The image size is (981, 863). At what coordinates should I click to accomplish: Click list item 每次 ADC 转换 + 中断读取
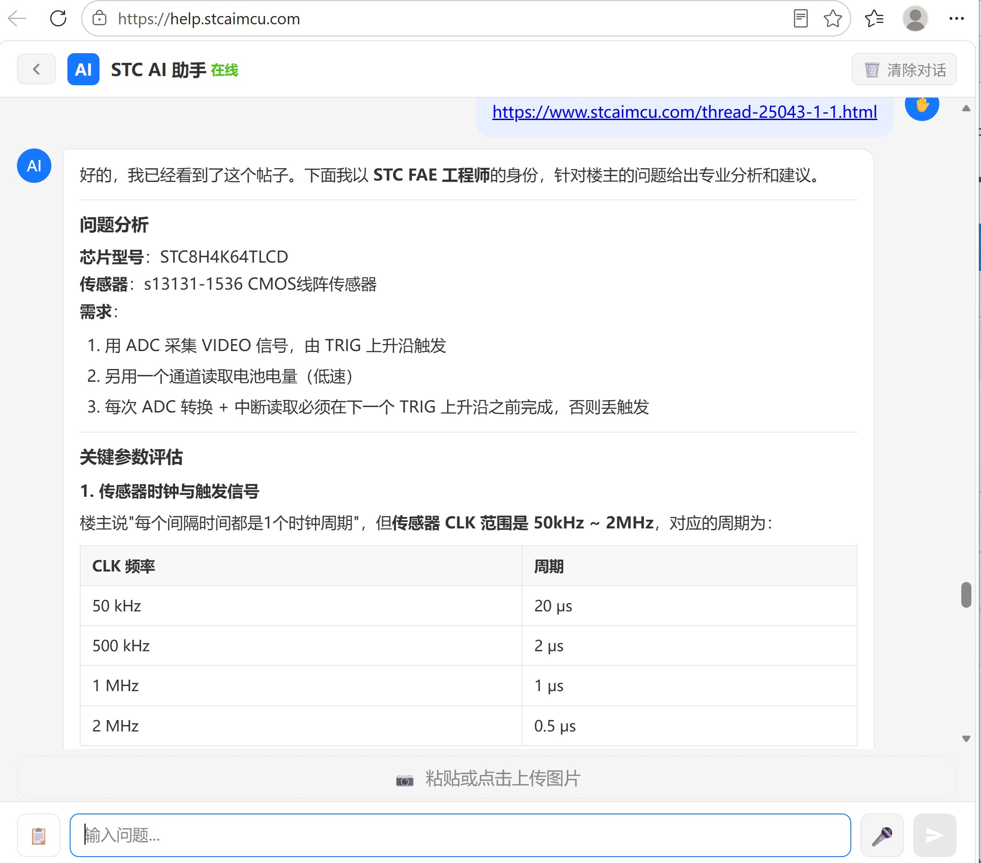(x=377, y=407)
